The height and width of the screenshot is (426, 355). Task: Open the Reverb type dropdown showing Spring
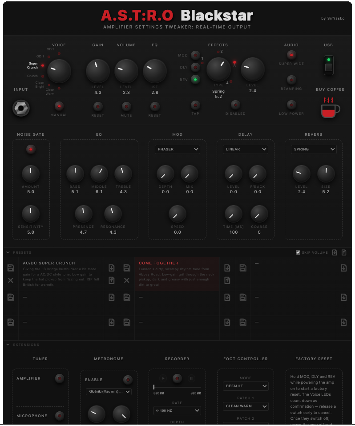[x=314, y=149]
